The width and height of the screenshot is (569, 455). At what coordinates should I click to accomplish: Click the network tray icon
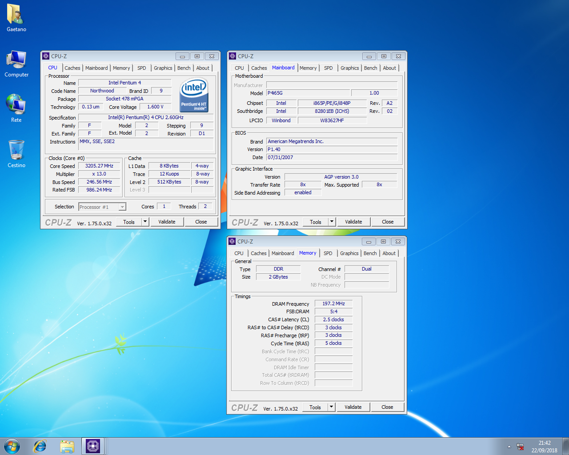tap(520, 447)
